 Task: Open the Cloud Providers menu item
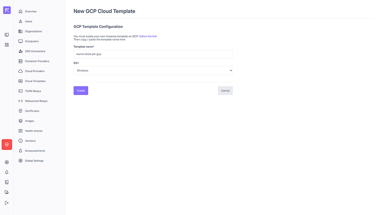click(34, 71)
